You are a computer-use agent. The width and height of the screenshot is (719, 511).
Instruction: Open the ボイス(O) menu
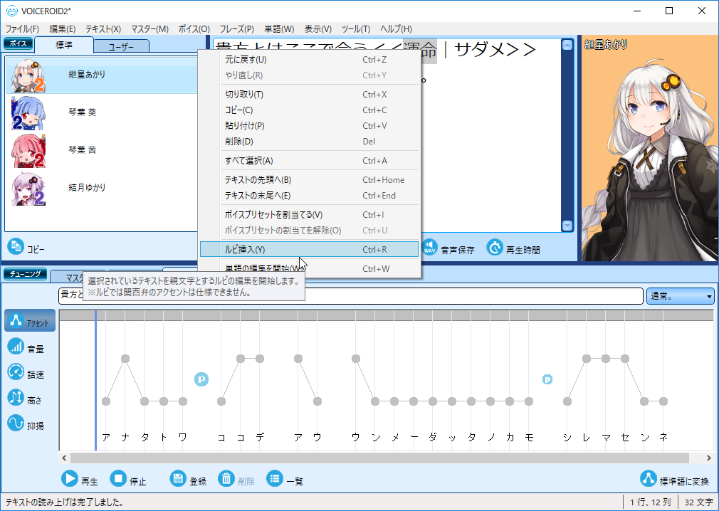[194, 29]
